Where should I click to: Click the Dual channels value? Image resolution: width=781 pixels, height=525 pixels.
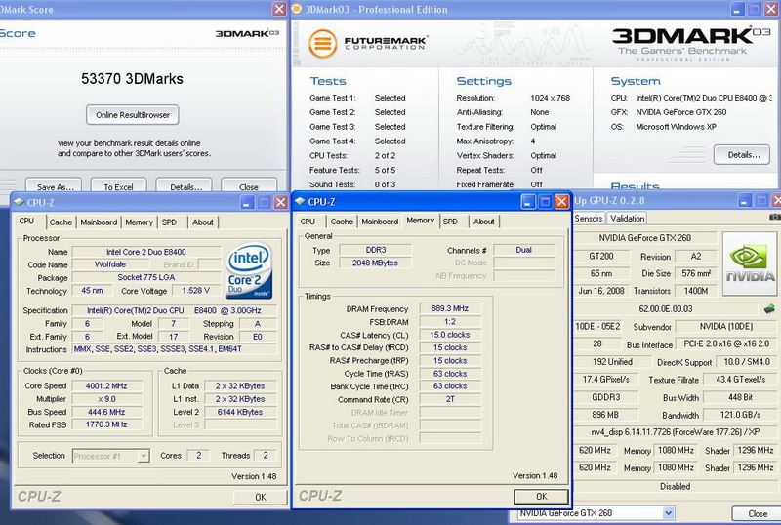click(524, 250)
